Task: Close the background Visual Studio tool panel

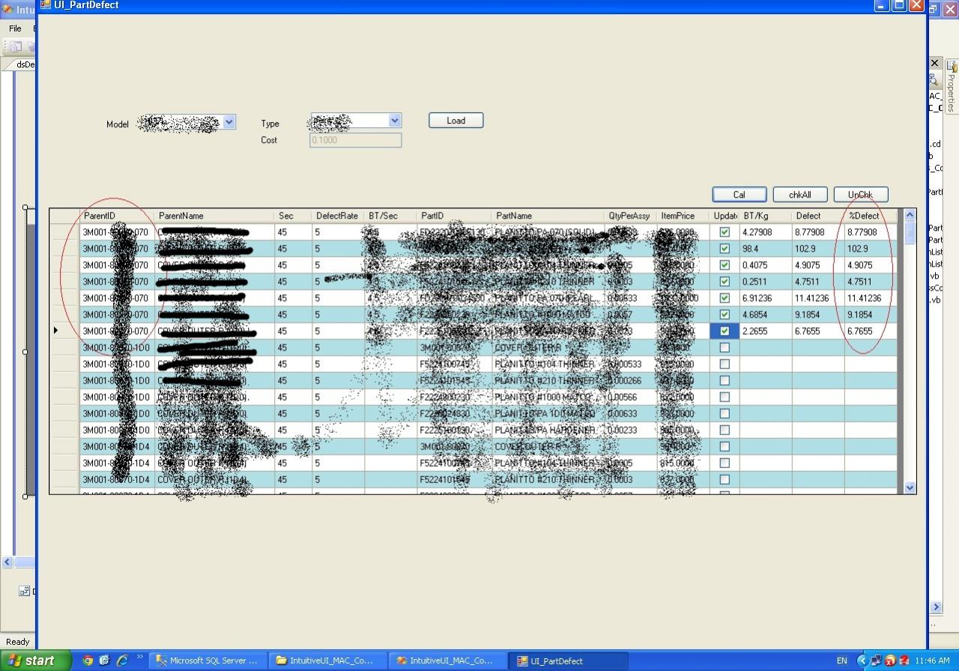Action: pyautogui.click(x=934, y=64)
